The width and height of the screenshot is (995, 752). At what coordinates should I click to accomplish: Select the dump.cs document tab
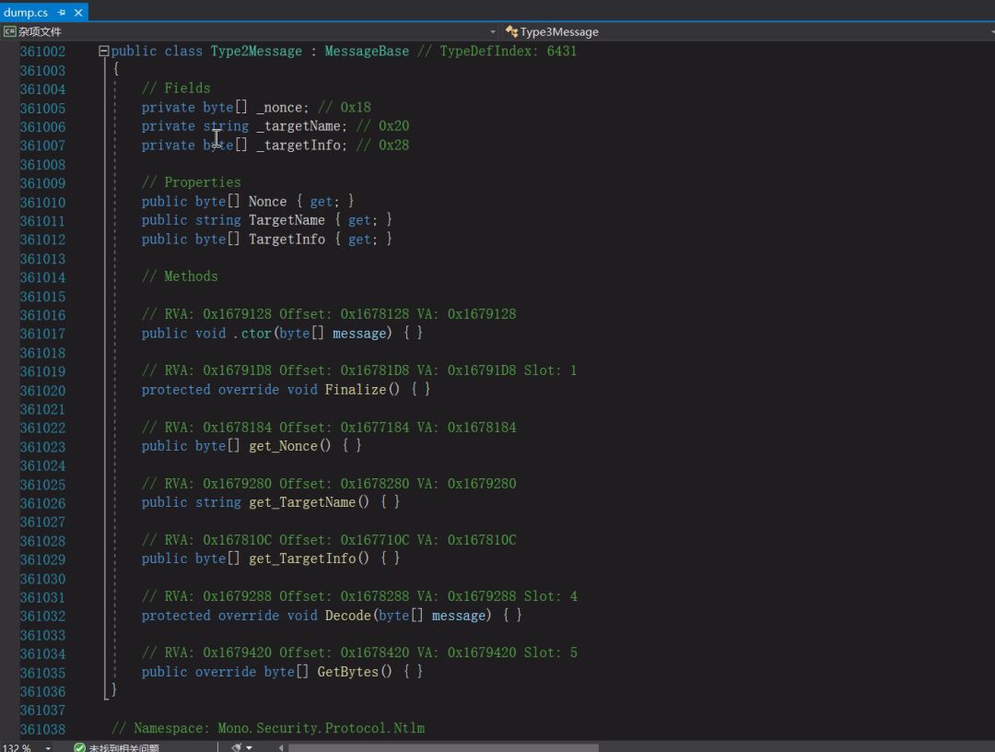pyautogui.click(x=26, y=13)
